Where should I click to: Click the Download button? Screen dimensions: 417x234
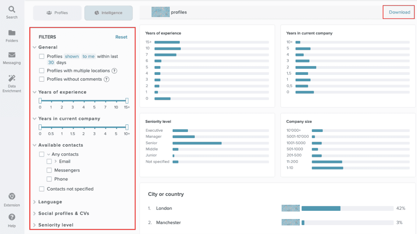[x=399, y=12]
